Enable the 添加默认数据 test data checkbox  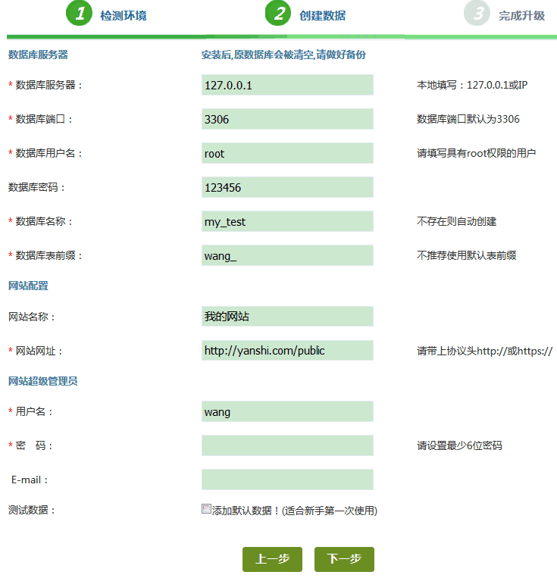(x=206, y=510)
